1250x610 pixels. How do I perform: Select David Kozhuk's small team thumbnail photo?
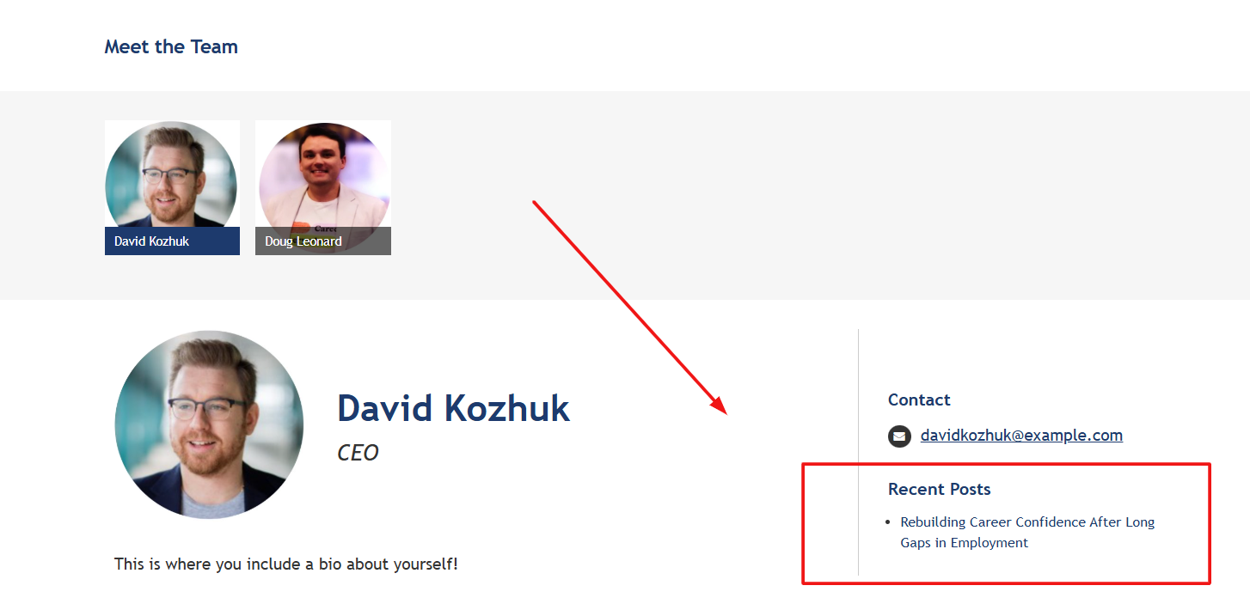coord(171,174)
